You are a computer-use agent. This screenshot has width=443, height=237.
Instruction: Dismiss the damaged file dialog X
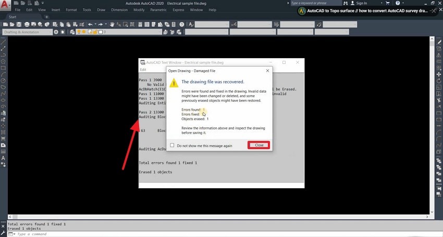(x=267, y=71)
